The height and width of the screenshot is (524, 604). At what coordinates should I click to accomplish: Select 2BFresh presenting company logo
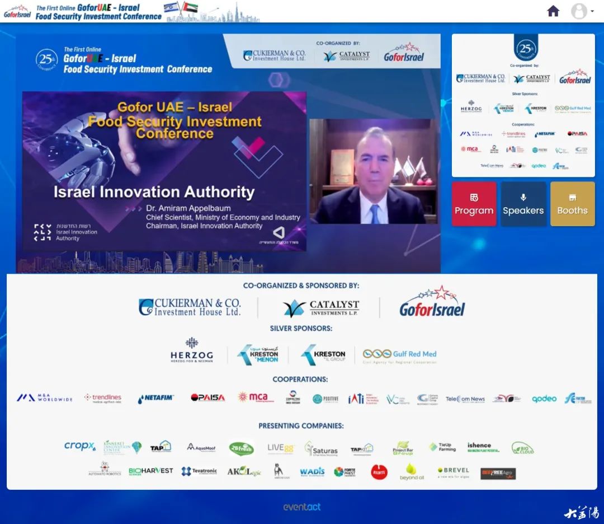pos(241,448)
